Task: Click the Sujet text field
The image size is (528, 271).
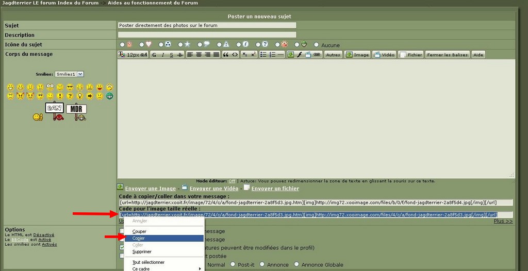Action: (x=207, y=25)
